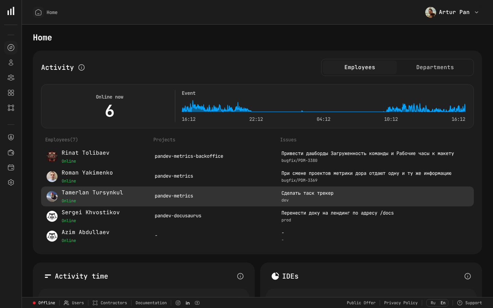Screen dimensions: 493x308
Task: Open the Privacy Policy link
Action: click(x=401, y=303)
